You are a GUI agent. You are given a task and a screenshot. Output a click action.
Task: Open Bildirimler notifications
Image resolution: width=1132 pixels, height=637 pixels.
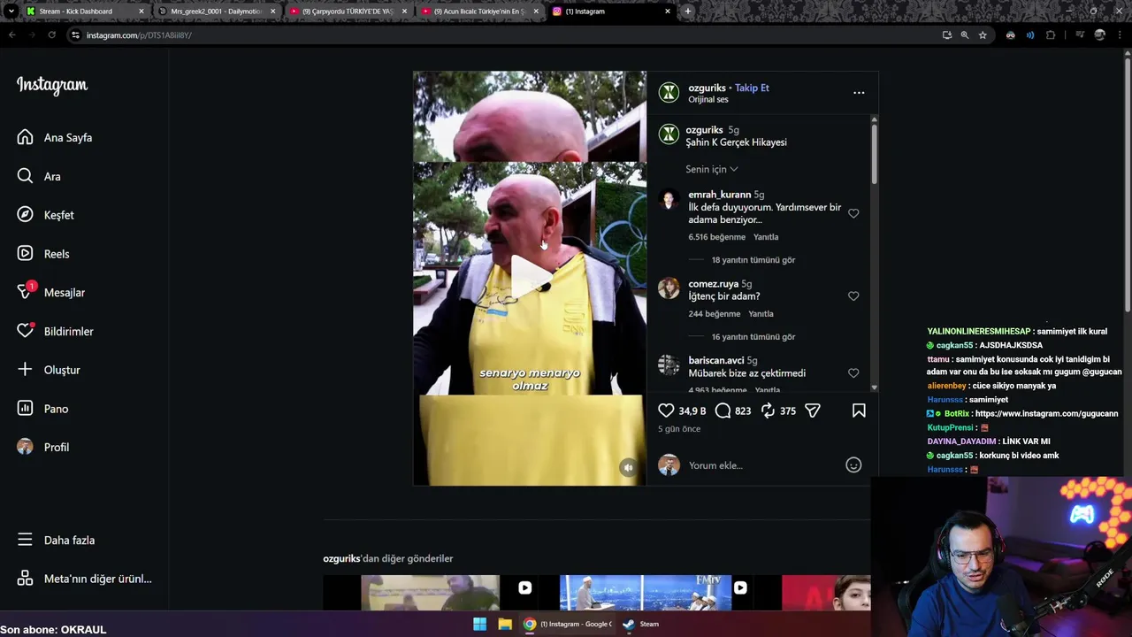55,331
